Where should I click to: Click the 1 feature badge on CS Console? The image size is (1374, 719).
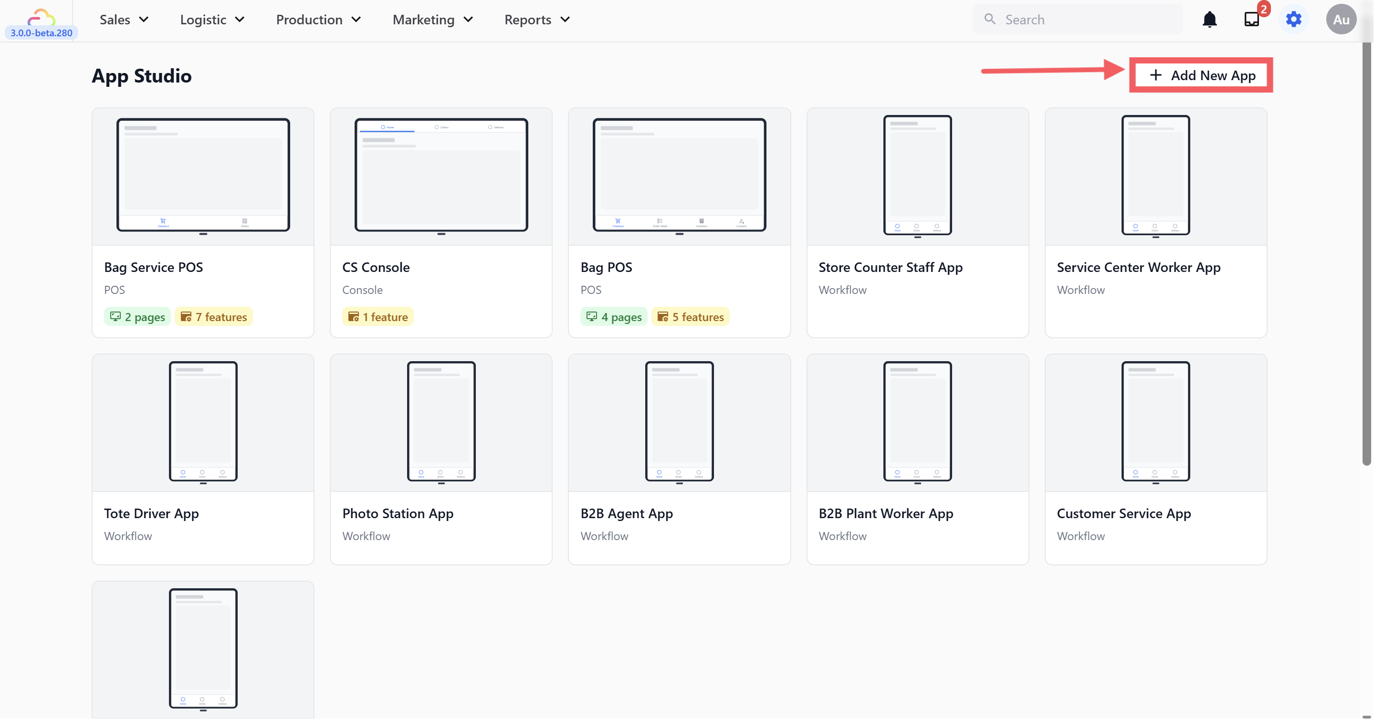(378, 317)
